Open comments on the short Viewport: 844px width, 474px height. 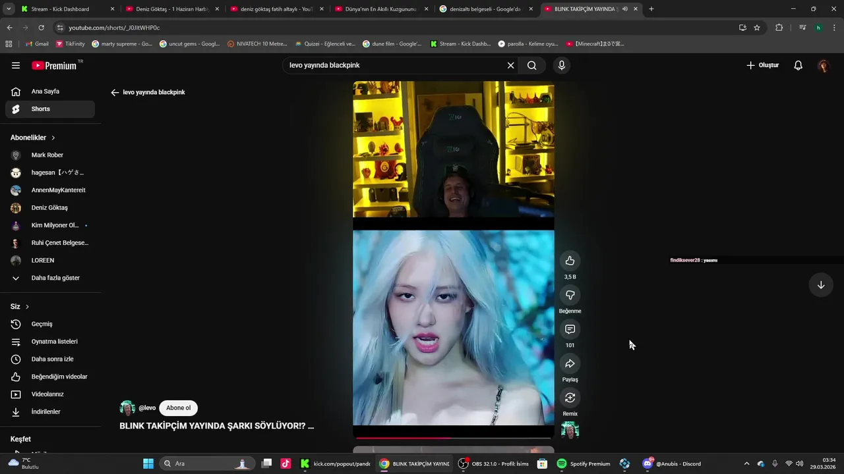(570, 329)
